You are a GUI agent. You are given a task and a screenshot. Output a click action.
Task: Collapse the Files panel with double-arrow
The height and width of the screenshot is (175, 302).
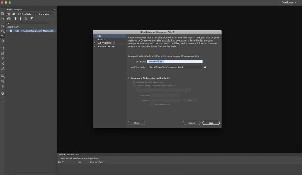(x=8, y=7)
